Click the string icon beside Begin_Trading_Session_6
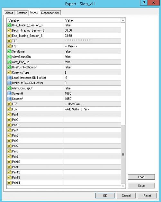 coord(9,30)
